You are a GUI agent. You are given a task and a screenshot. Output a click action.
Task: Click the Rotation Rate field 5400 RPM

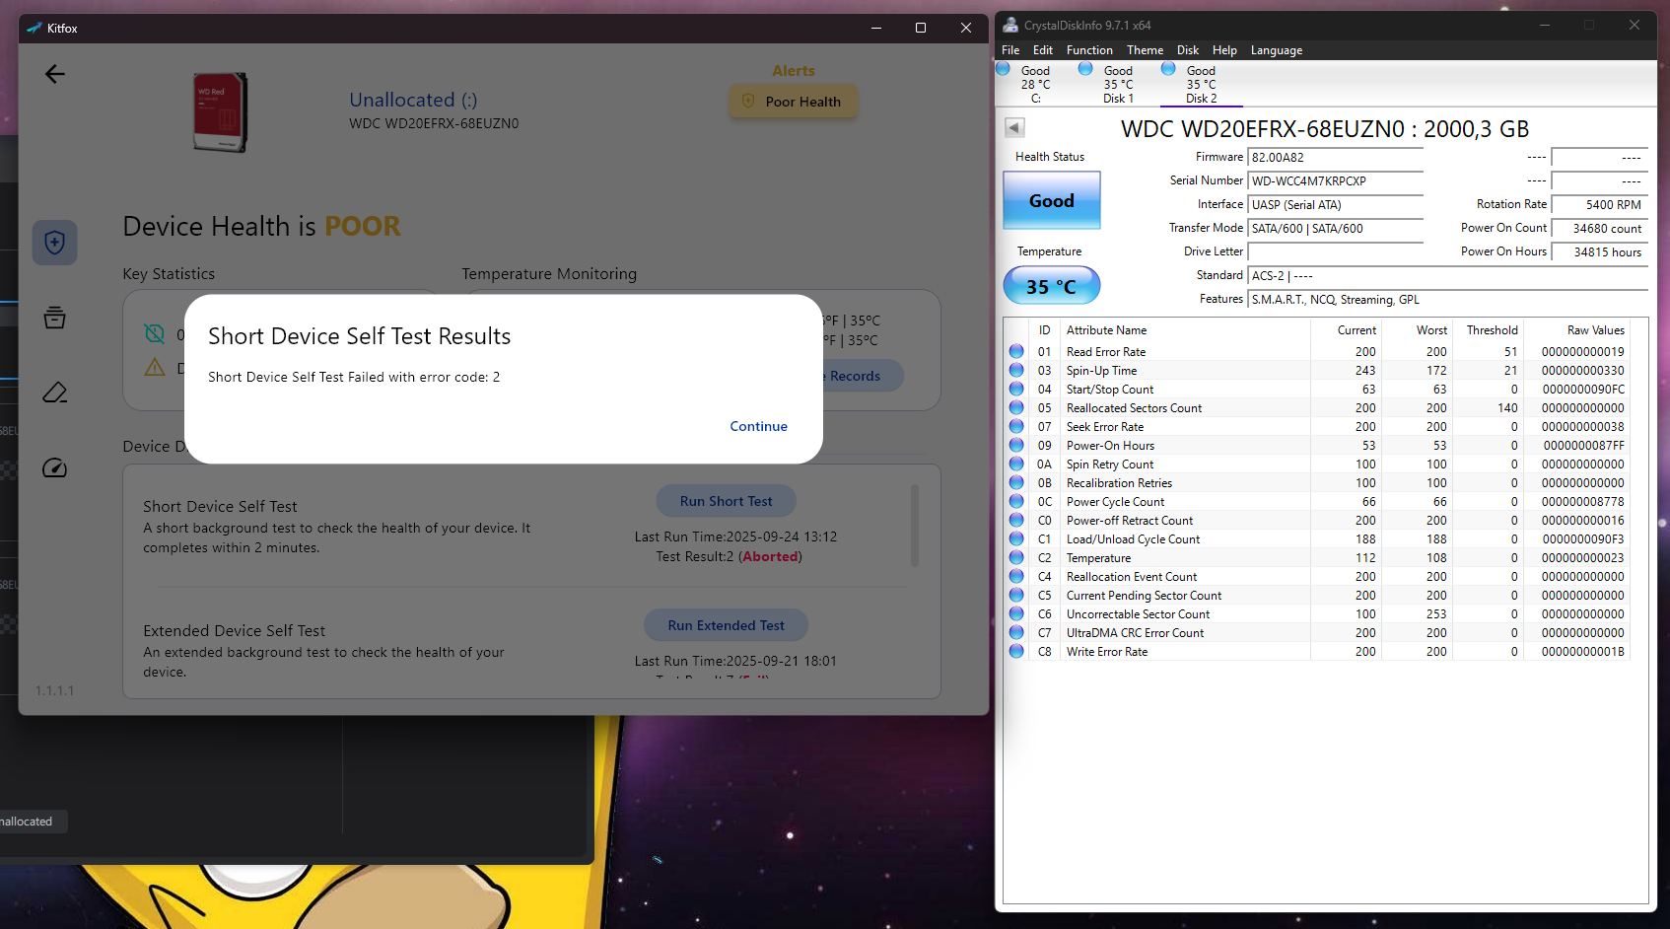pos(1599,205)
